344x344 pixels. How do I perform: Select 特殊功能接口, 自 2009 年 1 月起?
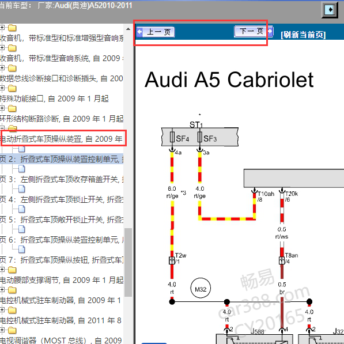[54, 99]
